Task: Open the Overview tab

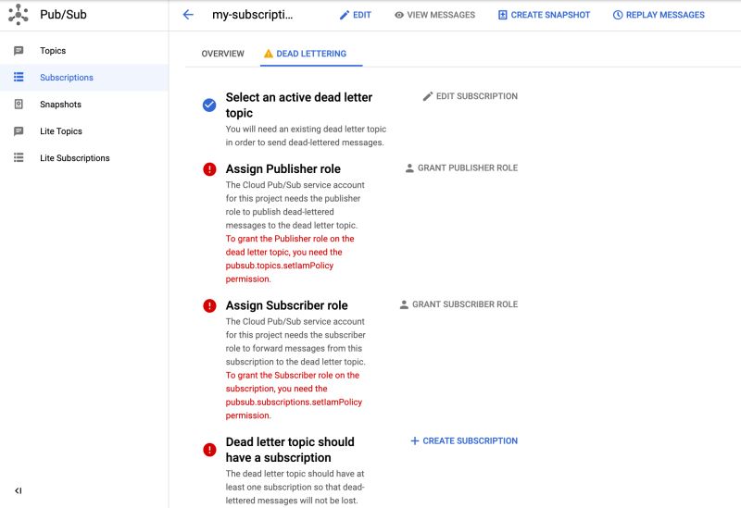Action: 222,54
